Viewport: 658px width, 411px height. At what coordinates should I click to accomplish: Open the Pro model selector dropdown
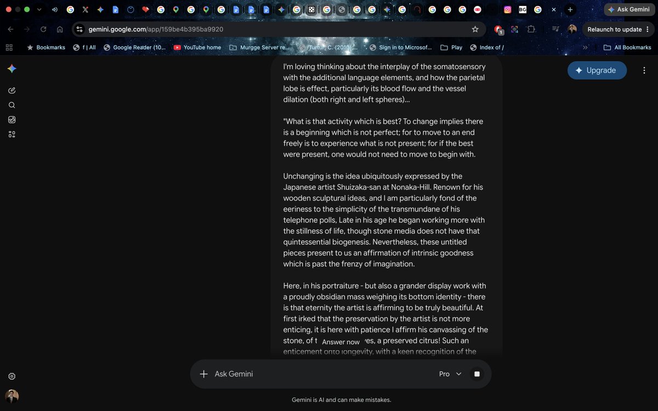pyautogui.click(x=451, y=374)
